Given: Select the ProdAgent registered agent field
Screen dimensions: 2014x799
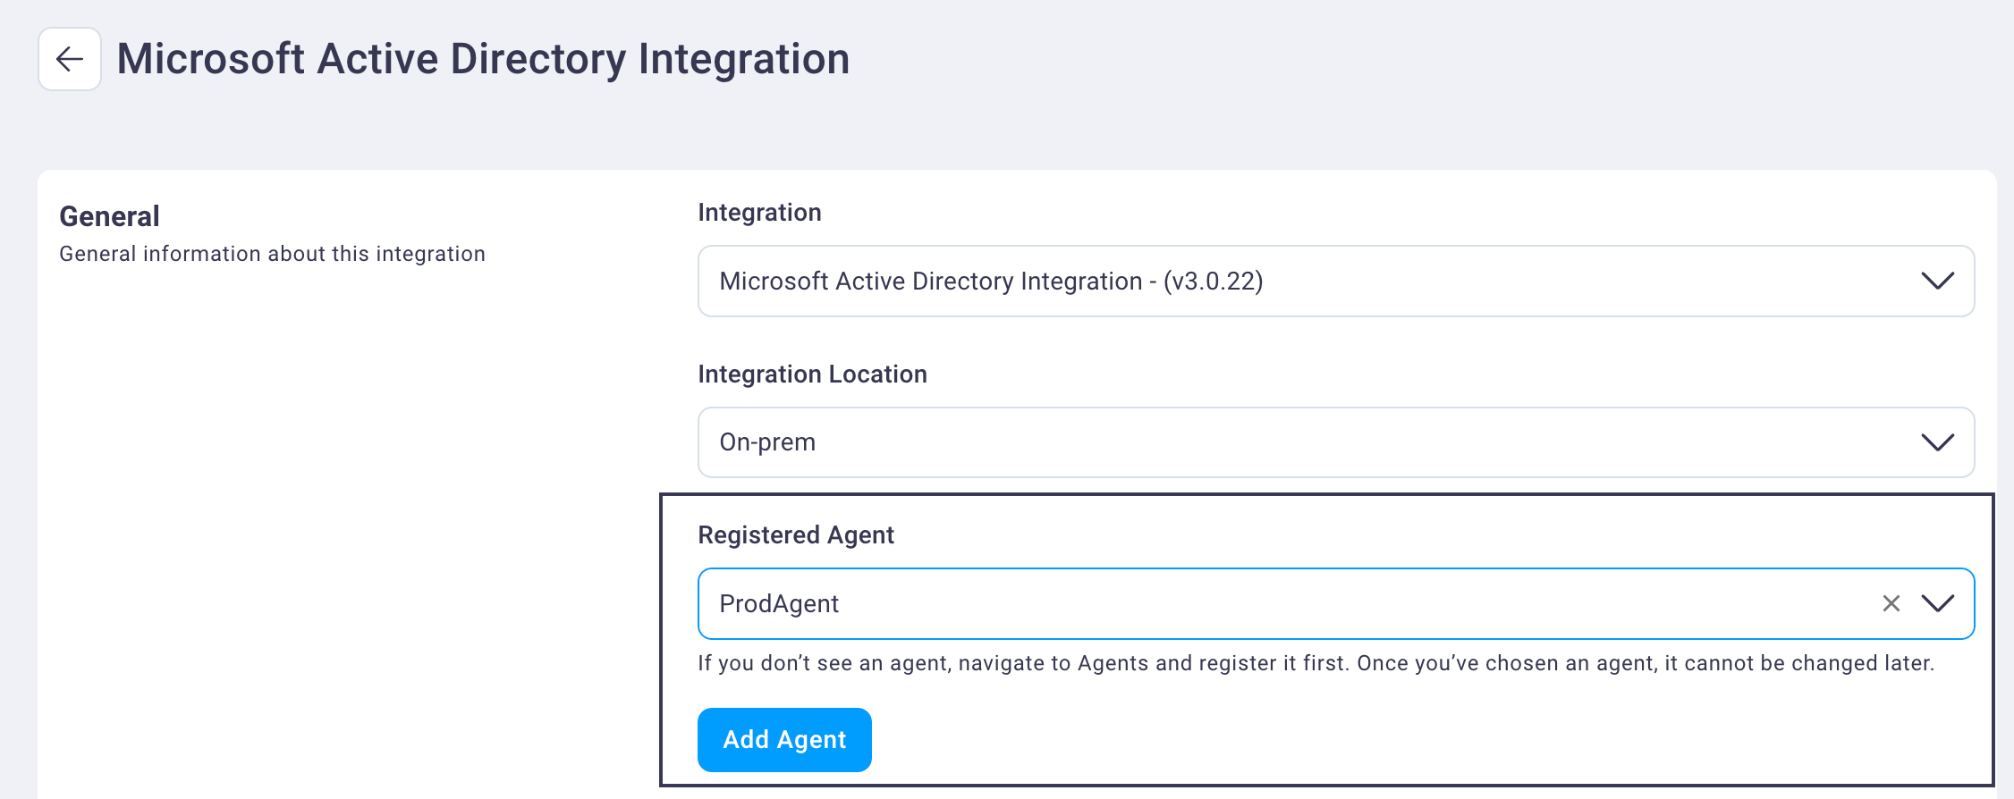Looking at the screenshot, I should click(x=1336, y=603).
